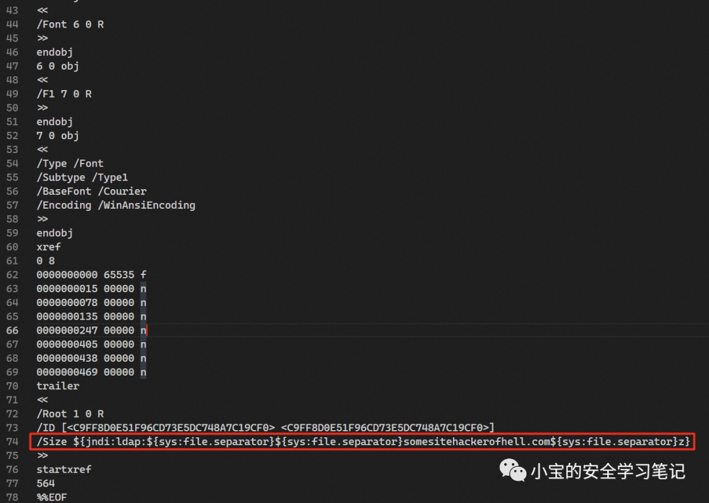
Task: Click the "0000000135 00000 n" entry
Action: click(x=92, y=317)
